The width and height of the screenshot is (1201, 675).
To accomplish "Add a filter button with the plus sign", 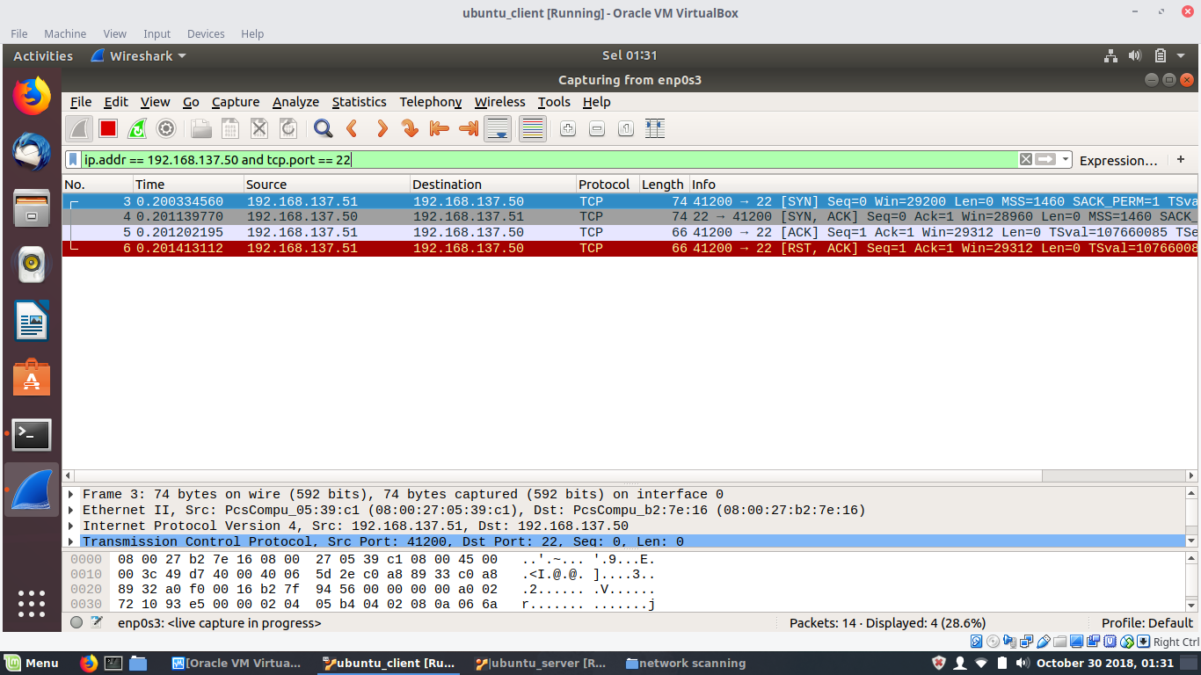I will [x=1181, y=159].
